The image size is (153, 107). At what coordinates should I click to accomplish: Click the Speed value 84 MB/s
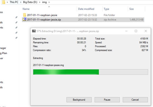tap(144, 42)
